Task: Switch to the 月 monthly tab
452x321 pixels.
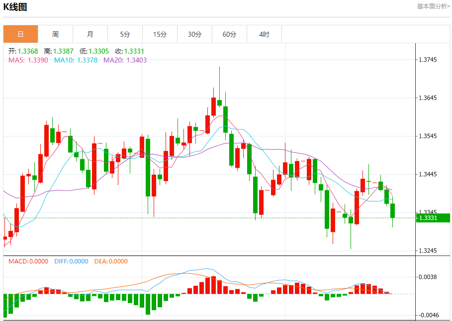Action: (90, 34)
